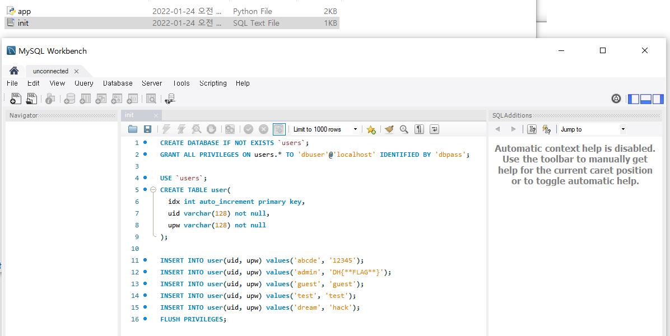This screenshot has width=670, height=336.
Task: Toggle invisible characters display (pilcrow)
Action: point(419,129)
